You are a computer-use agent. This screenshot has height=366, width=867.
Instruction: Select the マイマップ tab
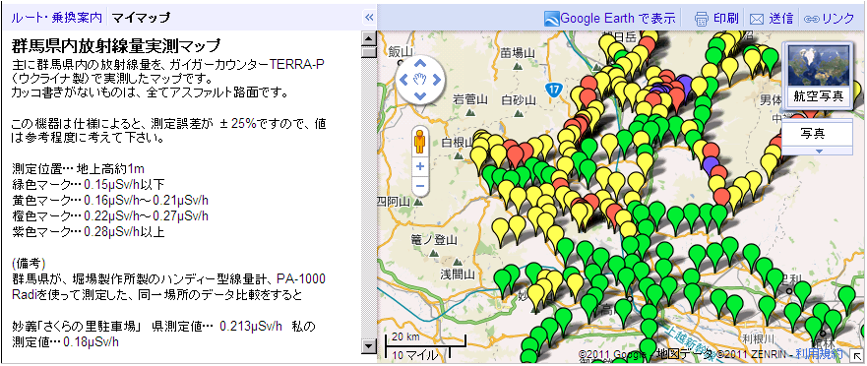pos(141,17)
